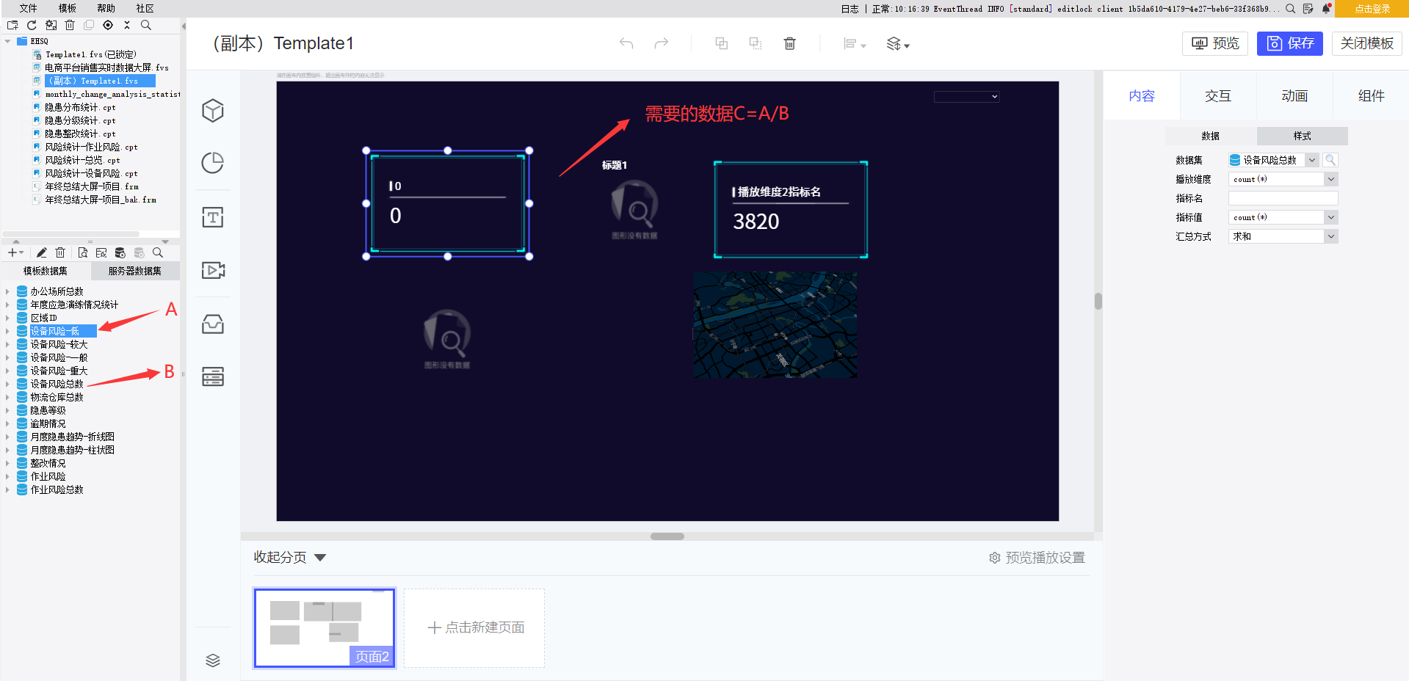Open the 社区 menu

tap(145, 9)
